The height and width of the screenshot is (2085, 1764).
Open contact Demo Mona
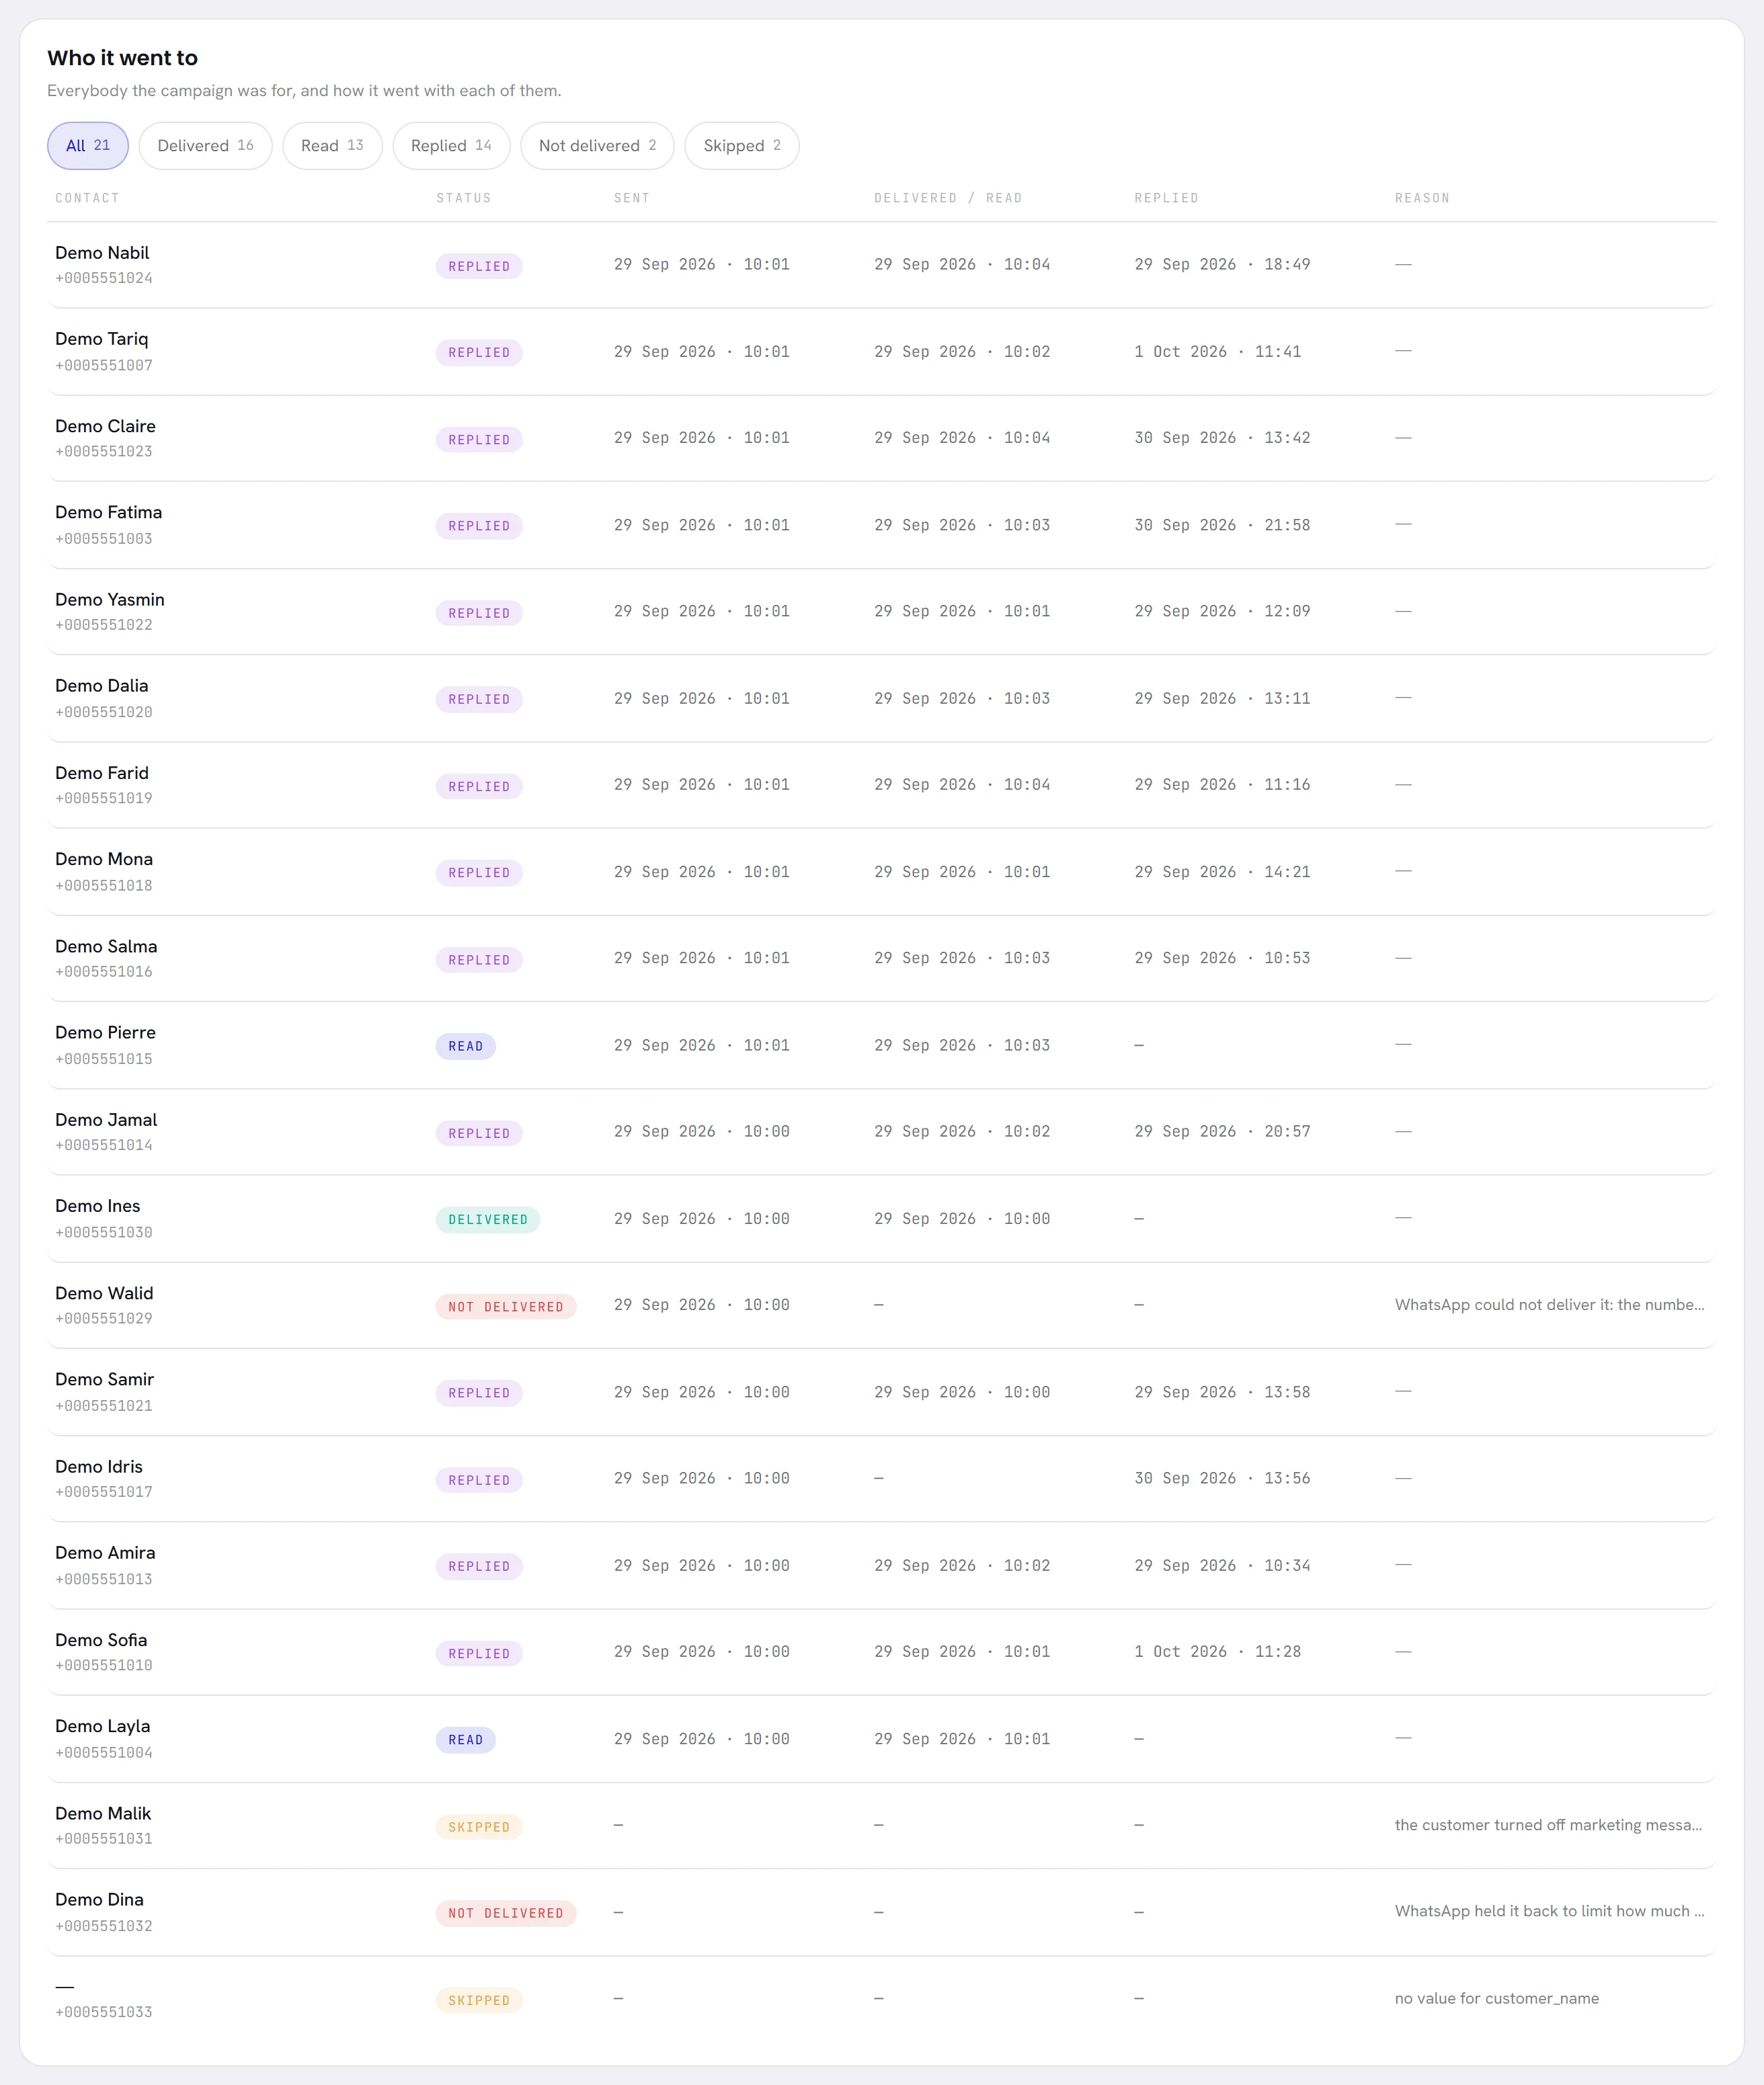pyautogui.click(x=104, y=859)
